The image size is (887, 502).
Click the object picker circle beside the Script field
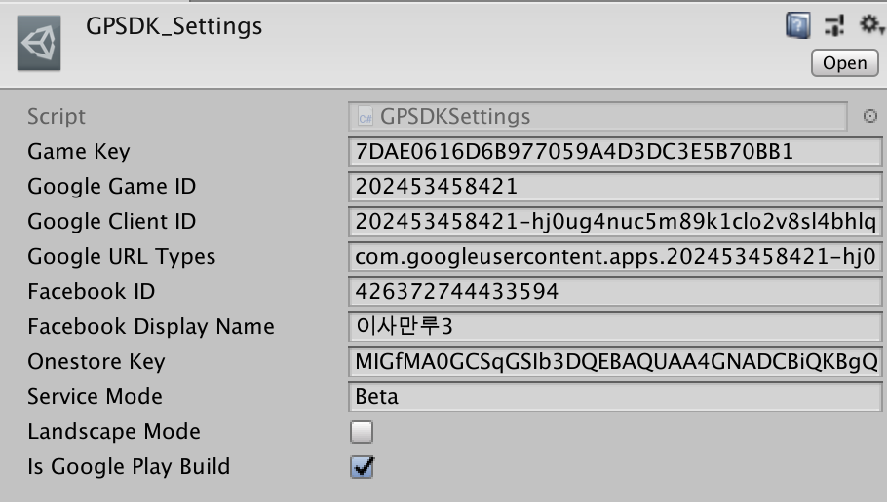(x=870, y=116)
